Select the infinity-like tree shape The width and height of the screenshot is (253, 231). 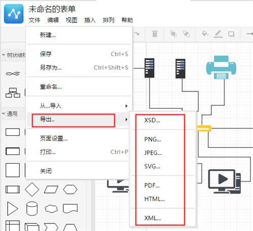13,73
